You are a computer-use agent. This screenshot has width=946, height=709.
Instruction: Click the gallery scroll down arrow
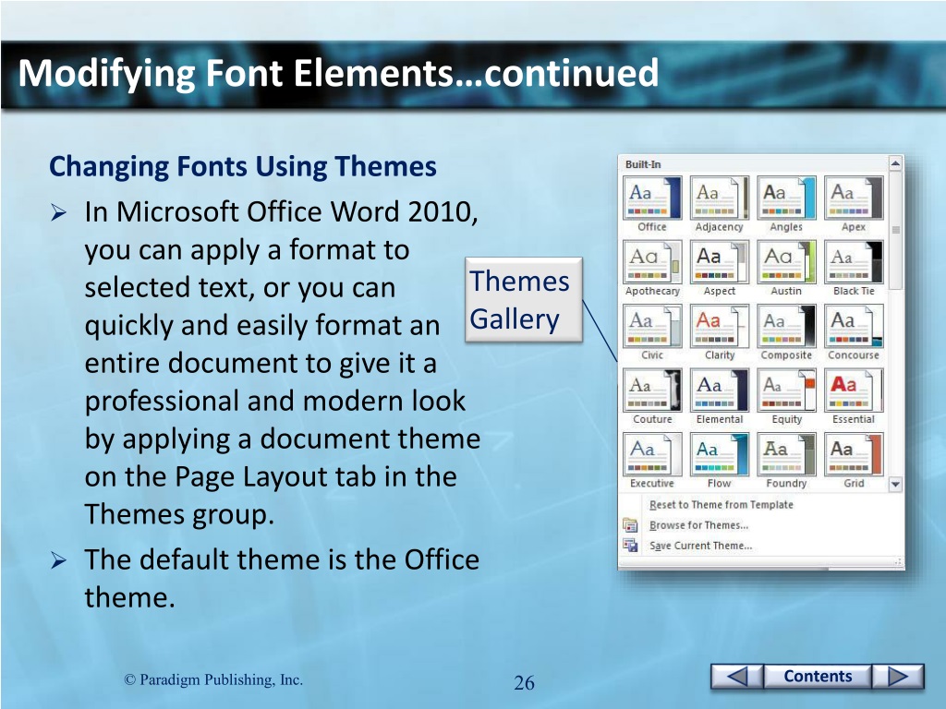(895, 484)
